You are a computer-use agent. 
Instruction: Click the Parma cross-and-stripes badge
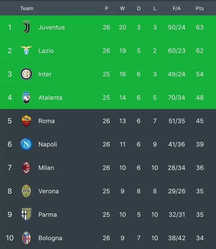[x=26, y=214]
